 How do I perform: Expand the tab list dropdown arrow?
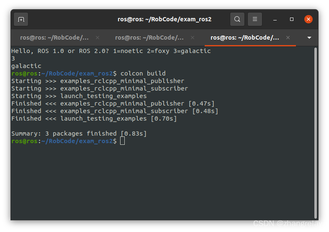point(309,38)
